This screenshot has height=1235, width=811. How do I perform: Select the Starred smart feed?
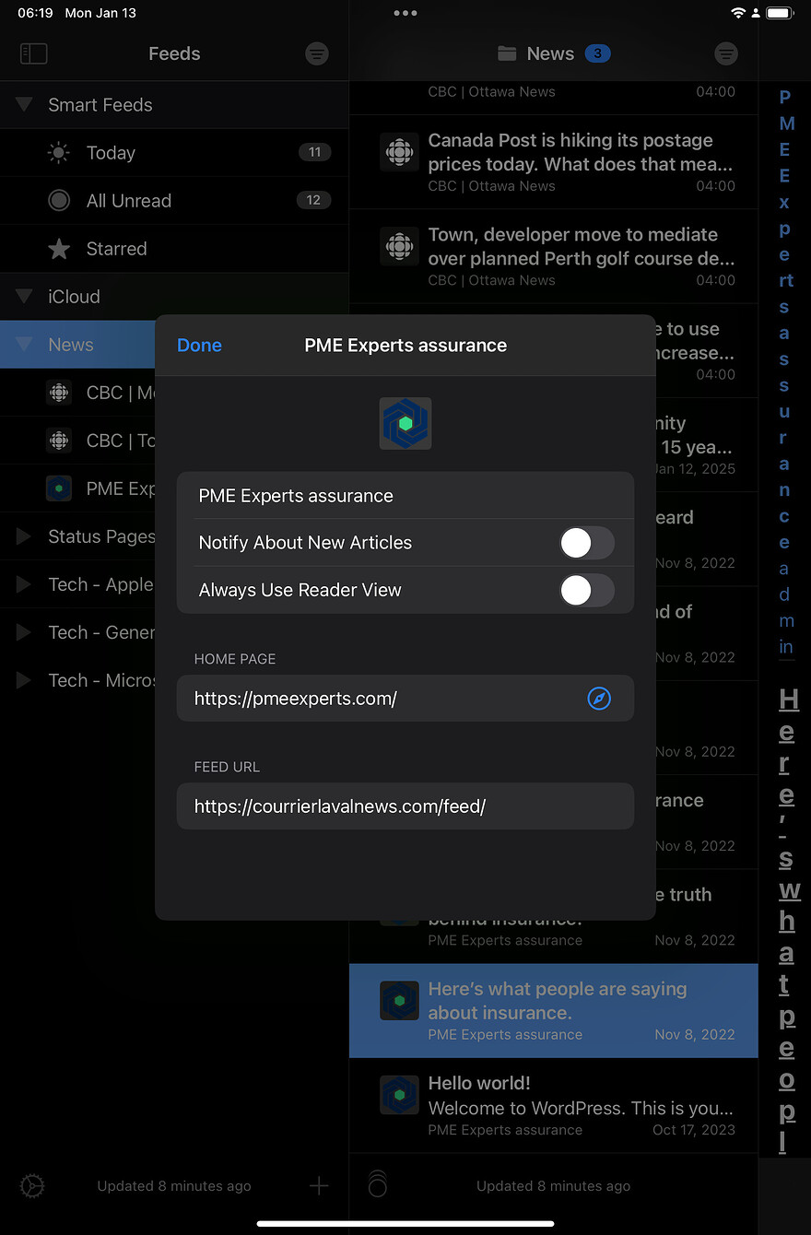click(174, 249)
